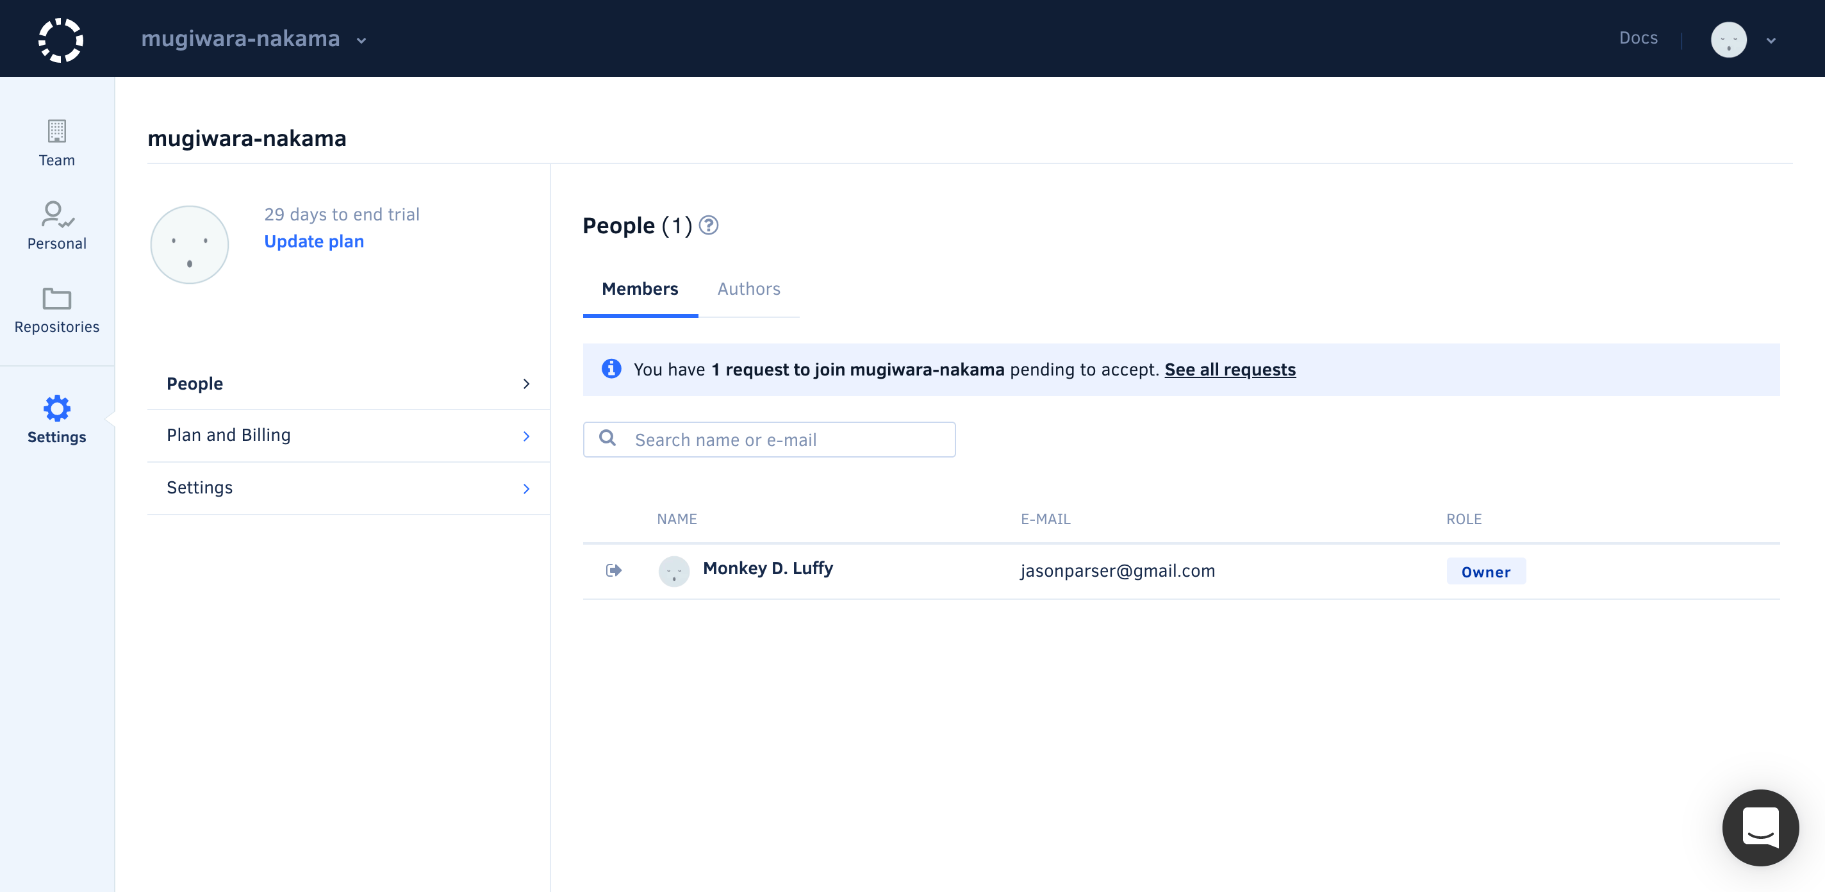Click the People help question-mark icon
Screen dimensions: 1825x892
tap(709, 226)
